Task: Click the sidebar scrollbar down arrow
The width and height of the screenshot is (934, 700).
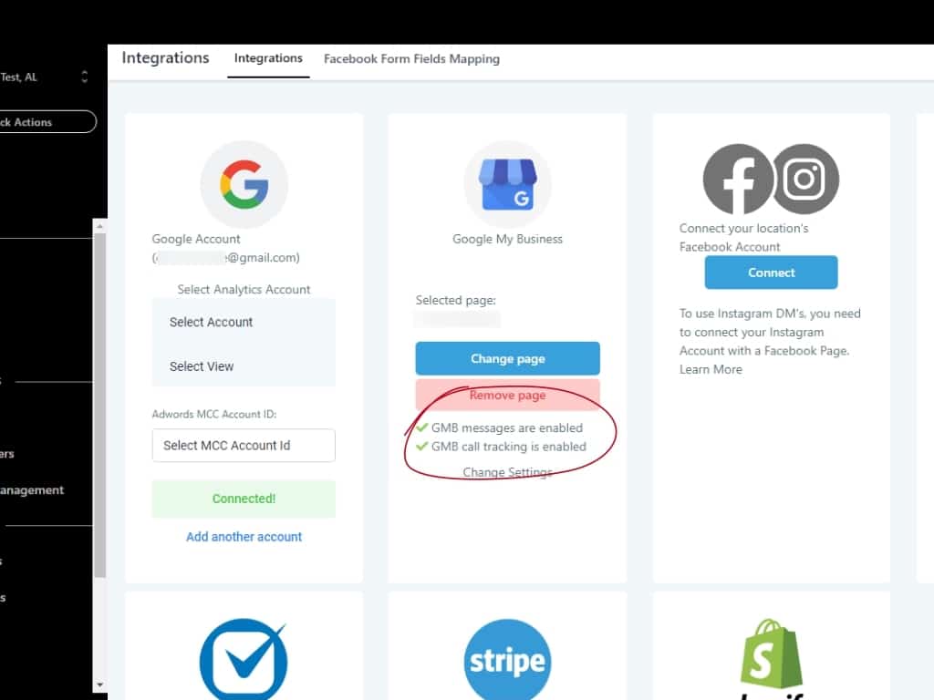Action: [99, 685]
